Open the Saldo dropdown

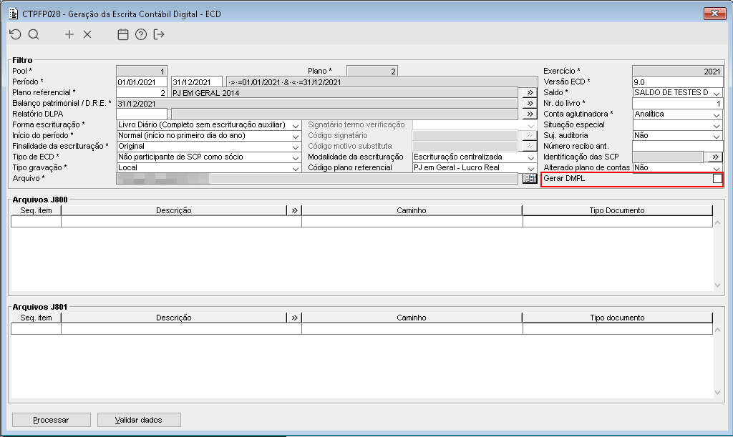pos(717,94)
